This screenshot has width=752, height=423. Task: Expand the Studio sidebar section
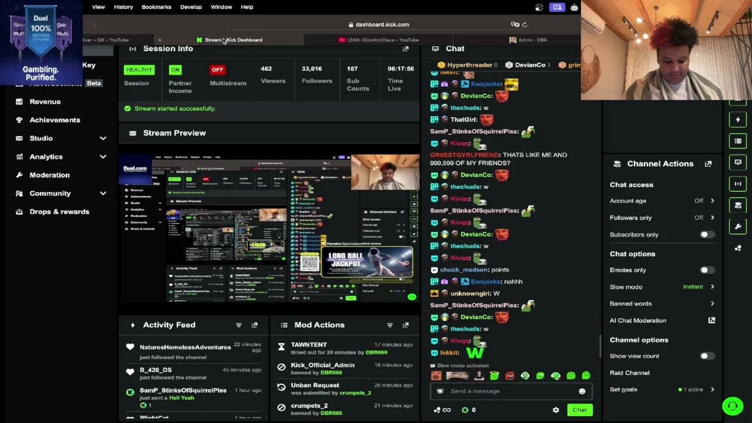(x=103, y=139)
